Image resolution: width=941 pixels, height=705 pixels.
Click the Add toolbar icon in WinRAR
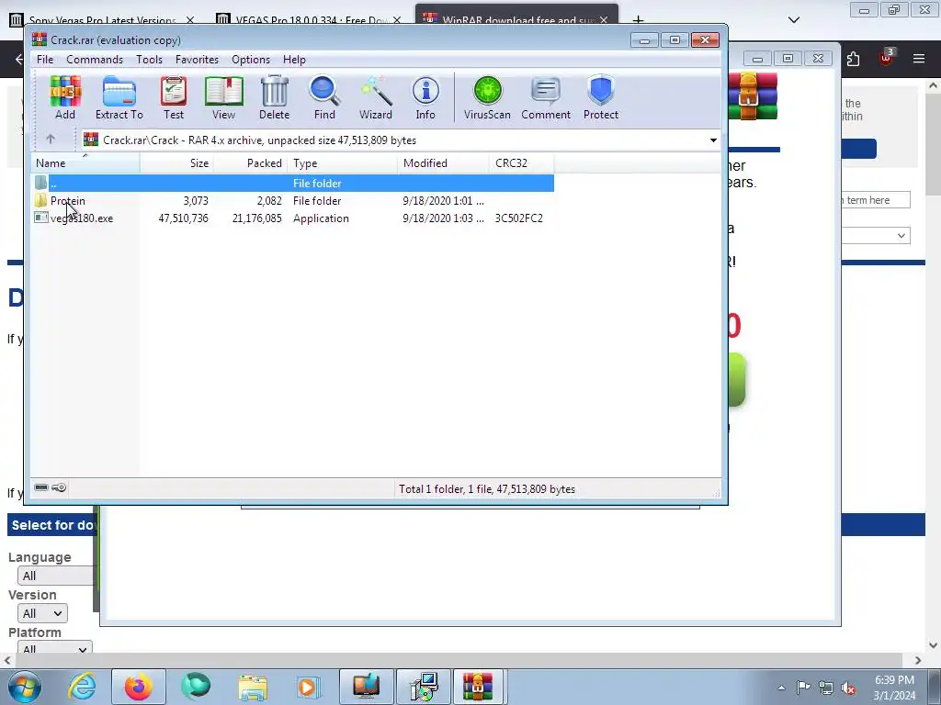[x=65, y=97]
